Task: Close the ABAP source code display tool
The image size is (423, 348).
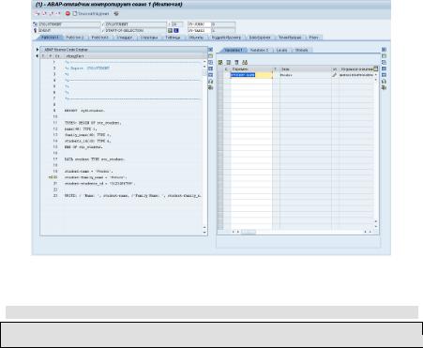Action: [x=210, y=50]
